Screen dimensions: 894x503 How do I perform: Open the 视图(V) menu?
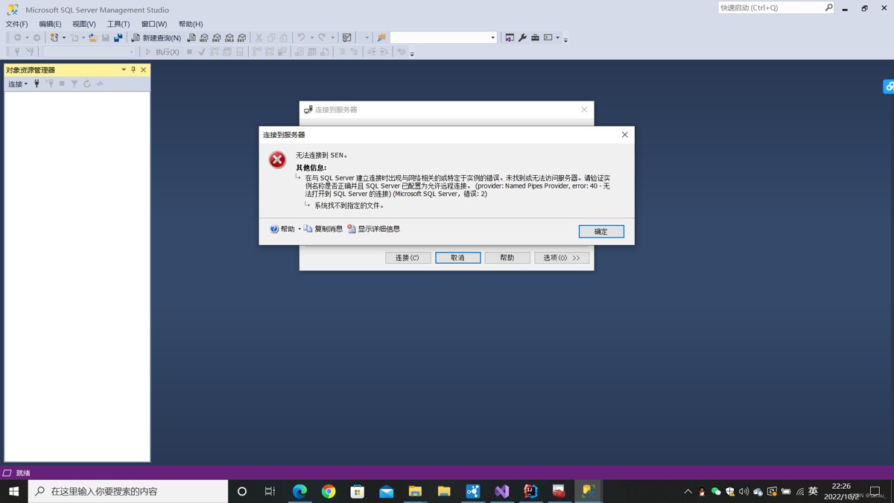(x=83, y=24)
